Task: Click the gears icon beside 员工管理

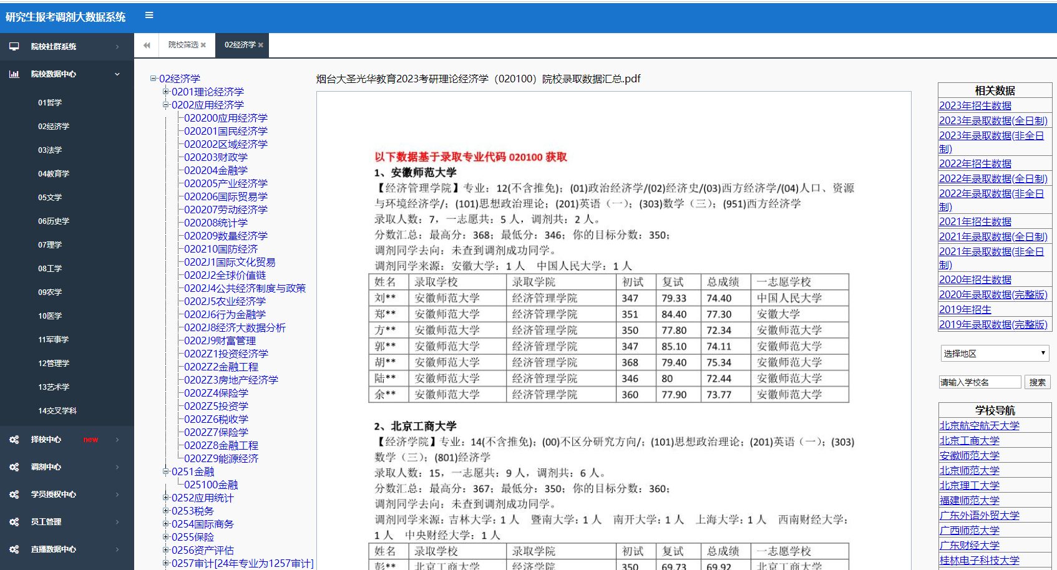Action: coord(14,522)
